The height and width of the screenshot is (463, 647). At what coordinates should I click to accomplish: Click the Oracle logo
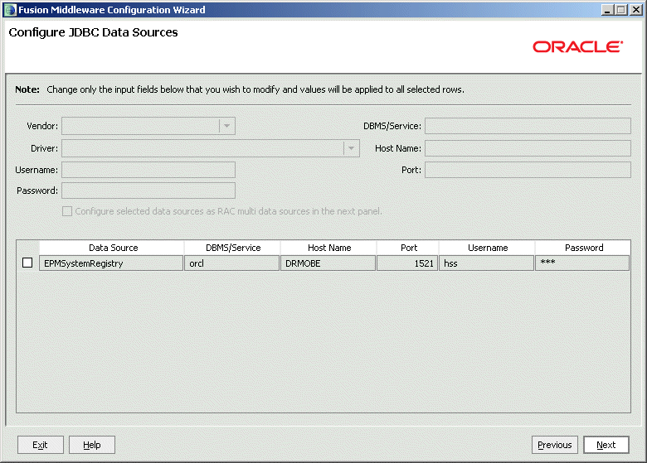click(x=577, y=46)
